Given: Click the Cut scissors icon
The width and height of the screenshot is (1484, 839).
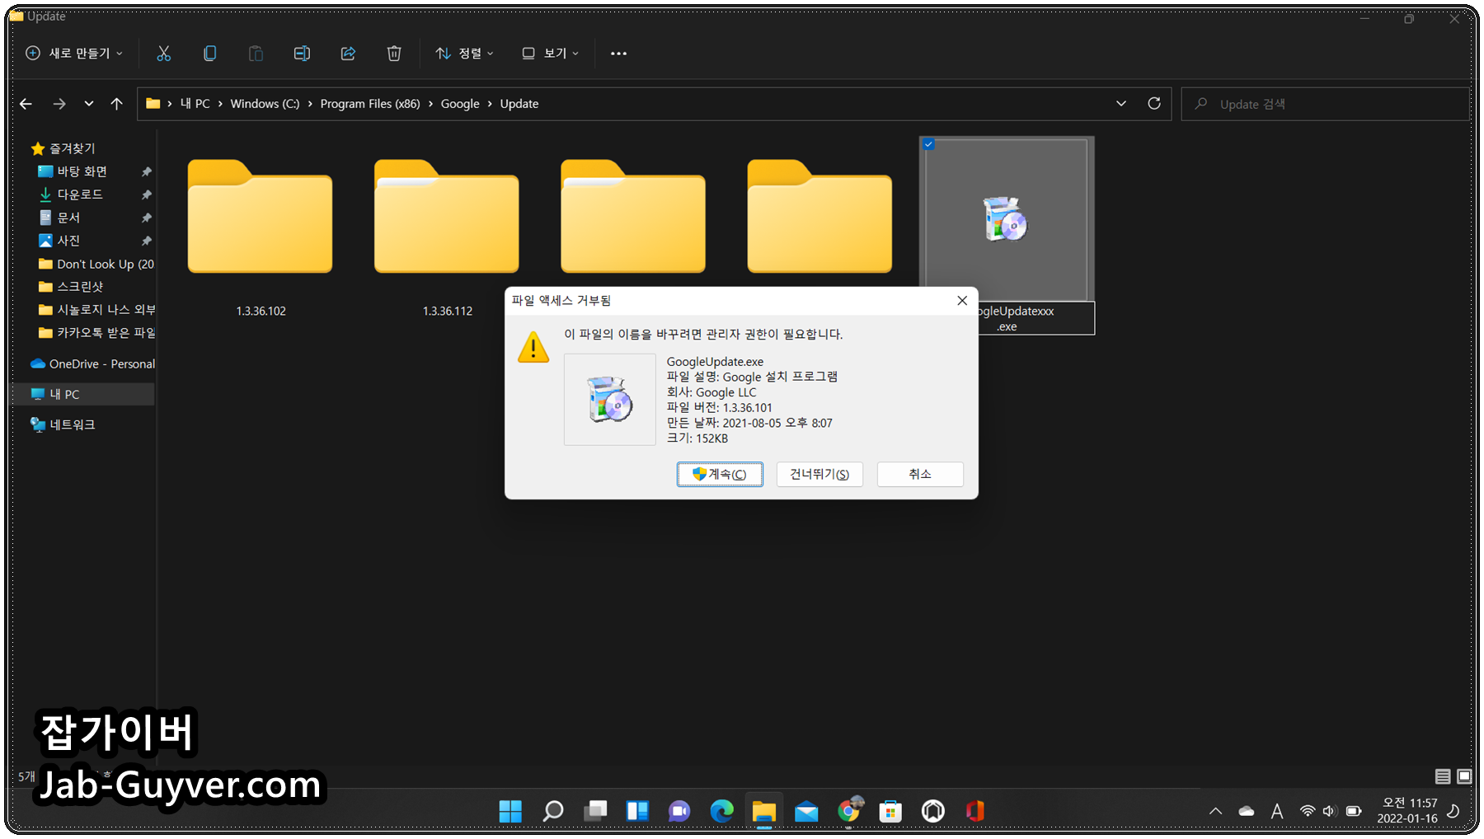Looking at the screenshot, I should (163, 54).
